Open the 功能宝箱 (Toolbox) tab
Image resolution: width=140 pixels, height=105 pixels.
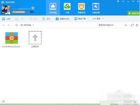[x=96, y=8]
